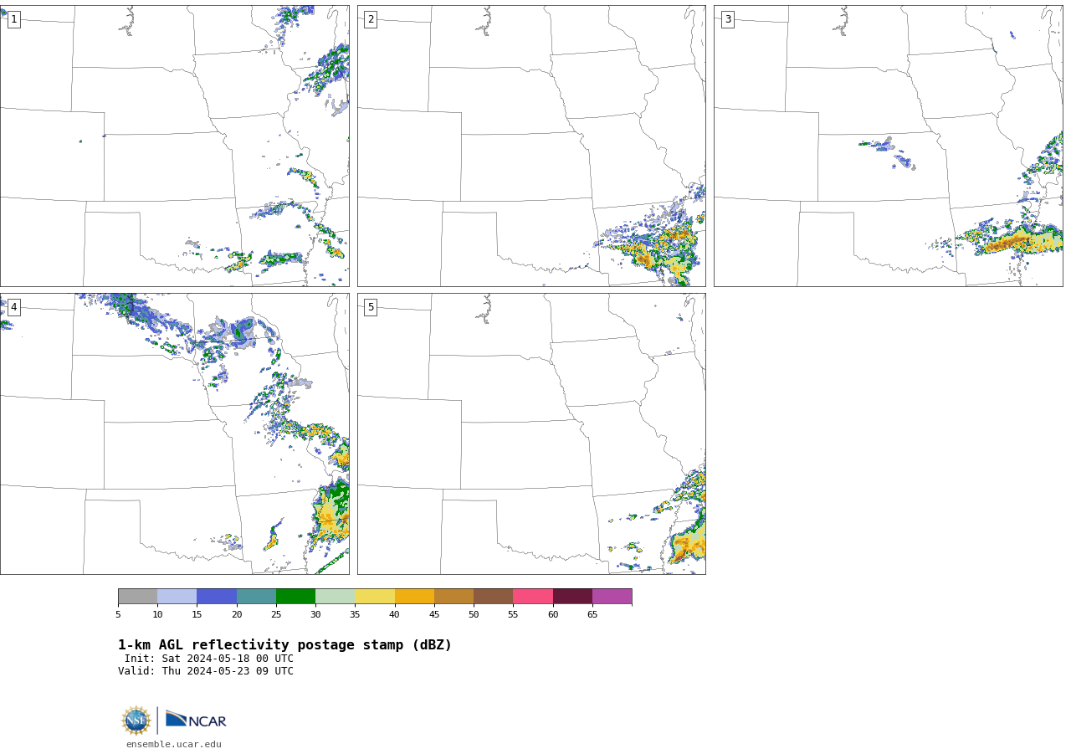Viewport: 1071px width, 754px height.
Task: Click the NCAR logo
Action: pyautogui.click(x=196, y=720)
